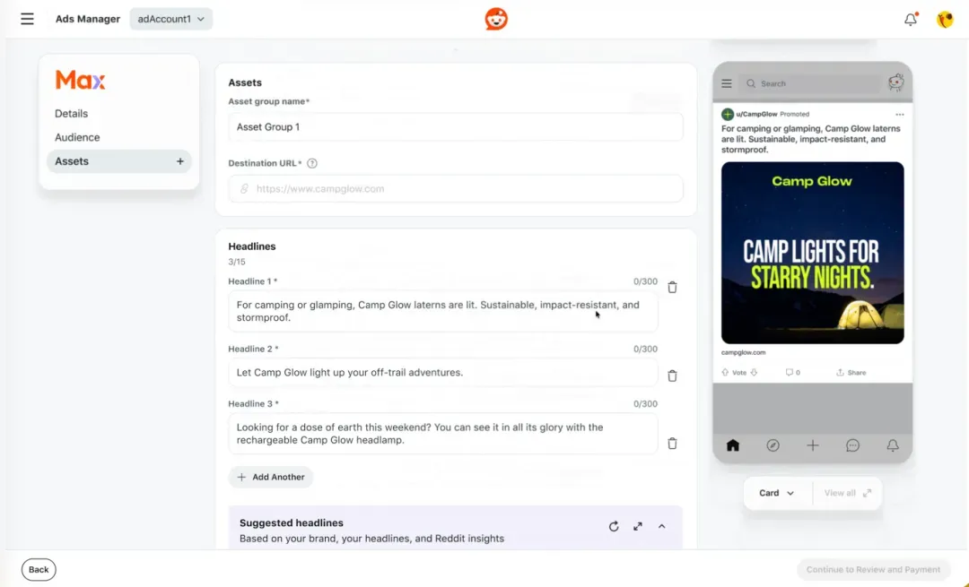Open the Card preview format dropdown

point(777,493)
